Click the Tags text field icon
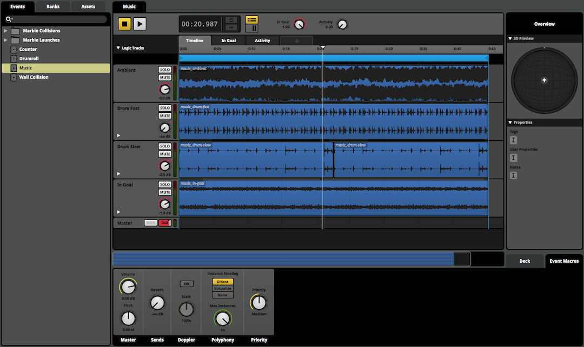 tap(513, 140)
